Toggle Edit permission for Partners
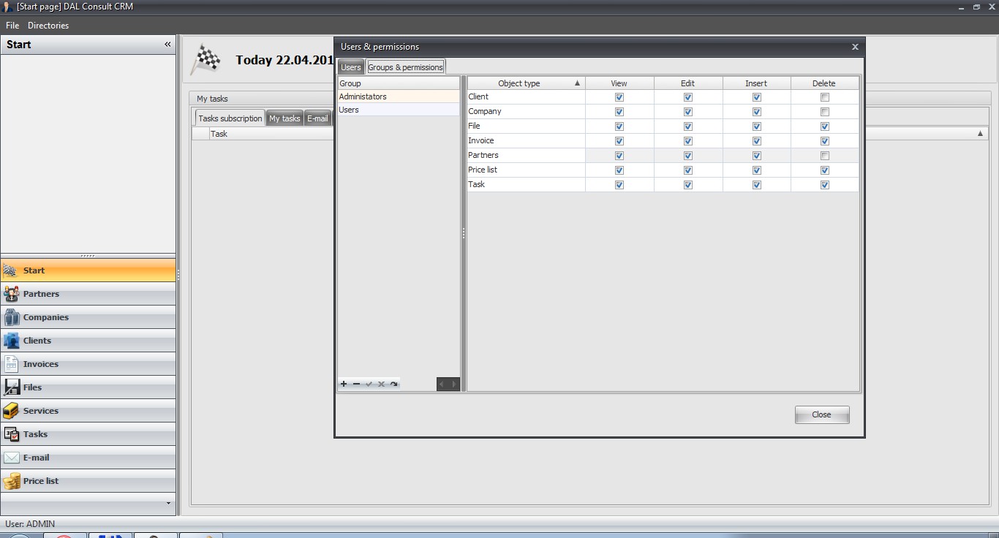999x538 pixels. (688, 156)
